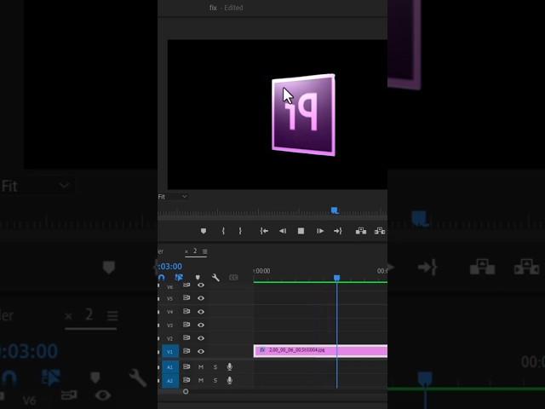Toggle sync lock on track V5
The image size is (545, 409).
tap(186, 298)
